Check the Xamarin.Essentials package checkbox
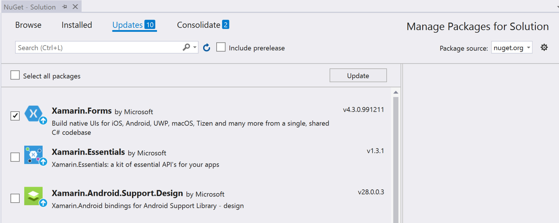 click(x=15, y=157)
